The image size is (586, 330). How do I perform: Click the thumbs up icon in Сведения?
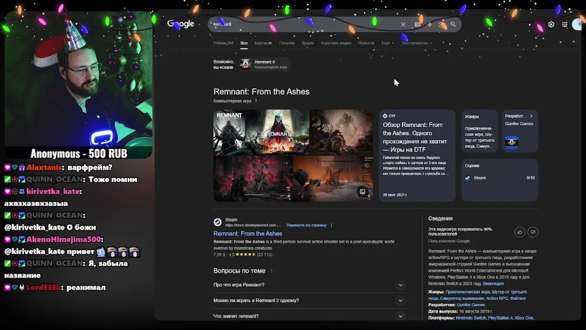pyautogui.click(x=520, y=232)
